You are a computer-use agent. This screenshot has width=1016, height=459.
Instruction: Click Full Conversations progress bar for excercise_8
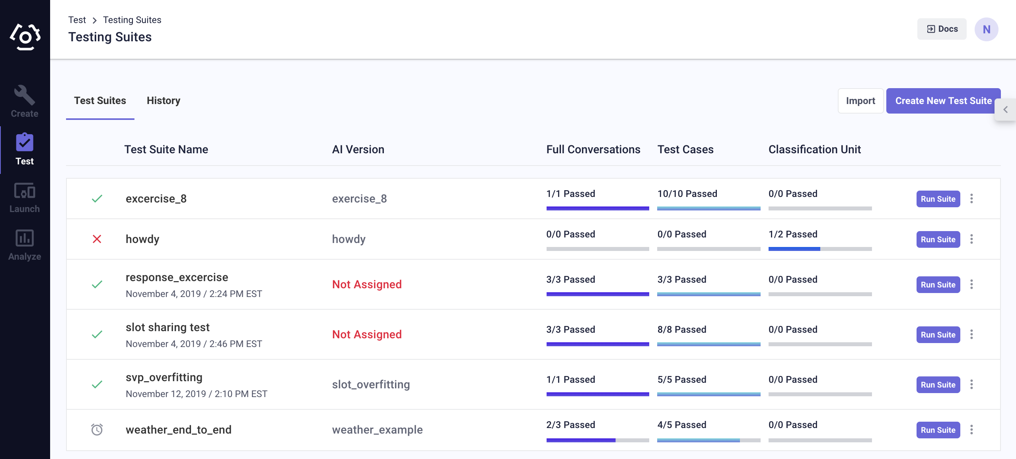[x=598, y=208]
